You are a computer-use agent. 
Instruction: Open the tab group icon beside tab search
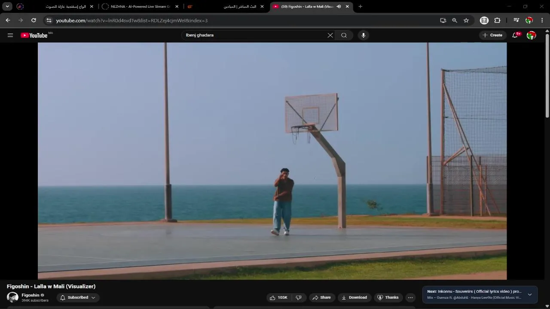click(20, 6)
